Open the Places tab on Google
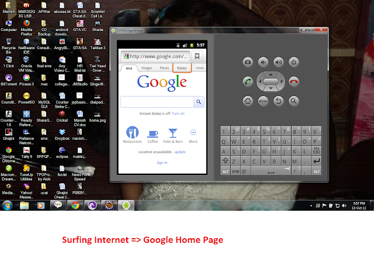This screenshot has height=261, width=374. [164, 68]
